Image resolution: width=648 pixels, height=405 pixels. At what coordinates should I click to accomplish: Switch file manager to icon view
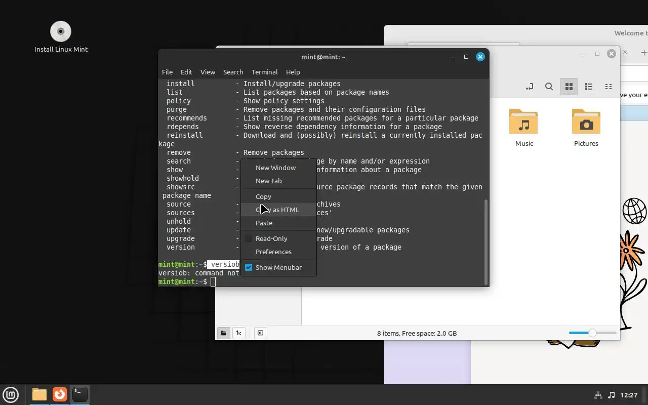point(569,87)
